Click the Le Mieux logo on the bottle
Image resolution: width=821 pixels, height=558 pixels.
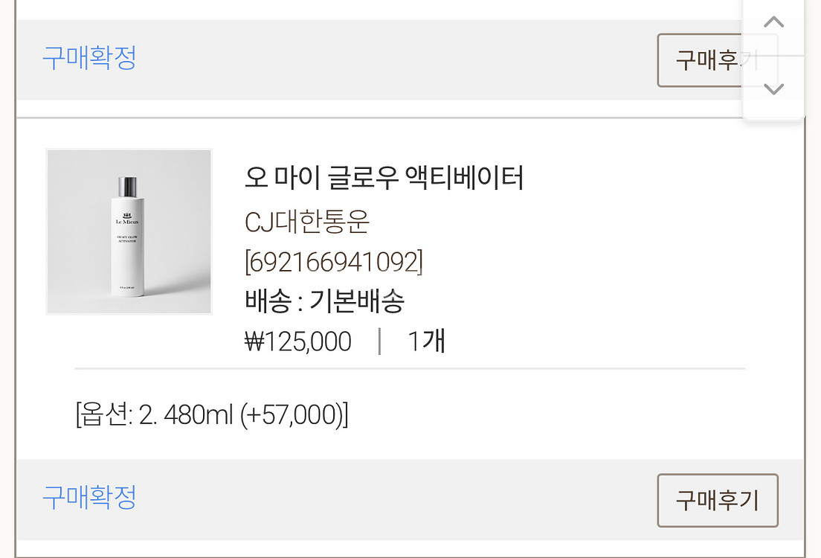pyautogui.click(x=126, y=219)
